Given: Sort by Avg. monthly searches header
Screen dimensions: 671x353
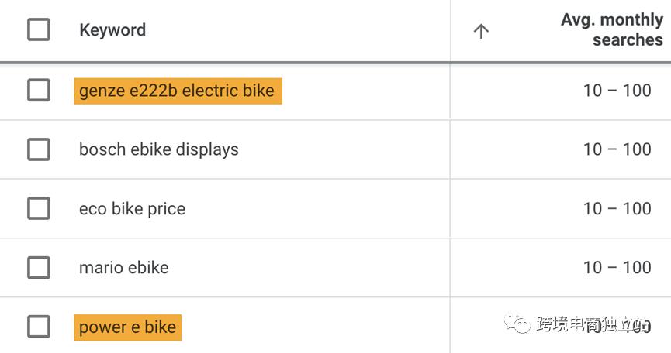Looking at the screenshot, I should (611, 30).
